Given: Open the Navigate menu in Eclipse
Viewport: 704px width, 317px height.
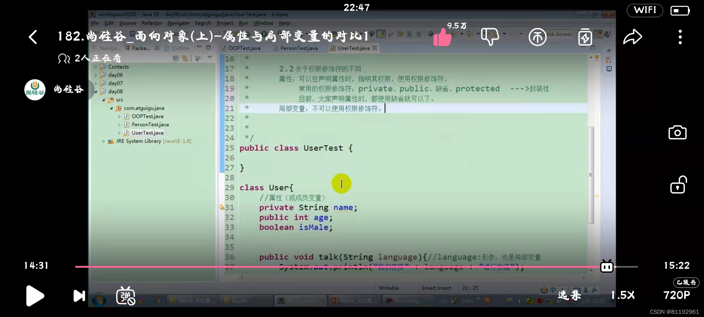Looking at the screenshot, I should (178, 23).
